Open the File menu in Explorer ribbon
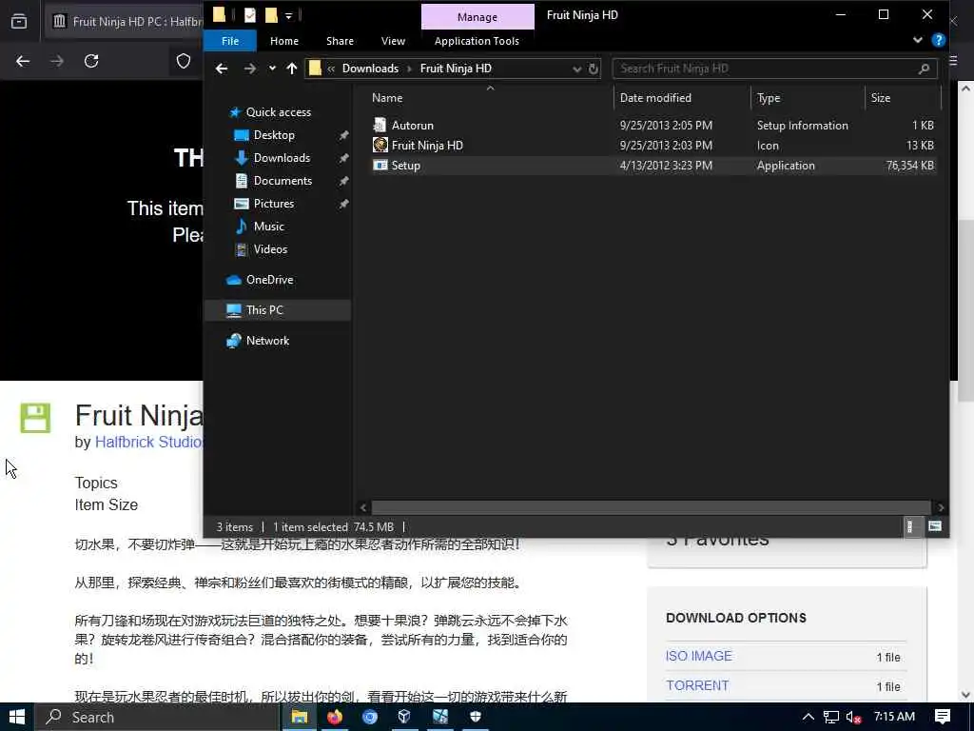 pyautogui.click(x=230, y=41)
